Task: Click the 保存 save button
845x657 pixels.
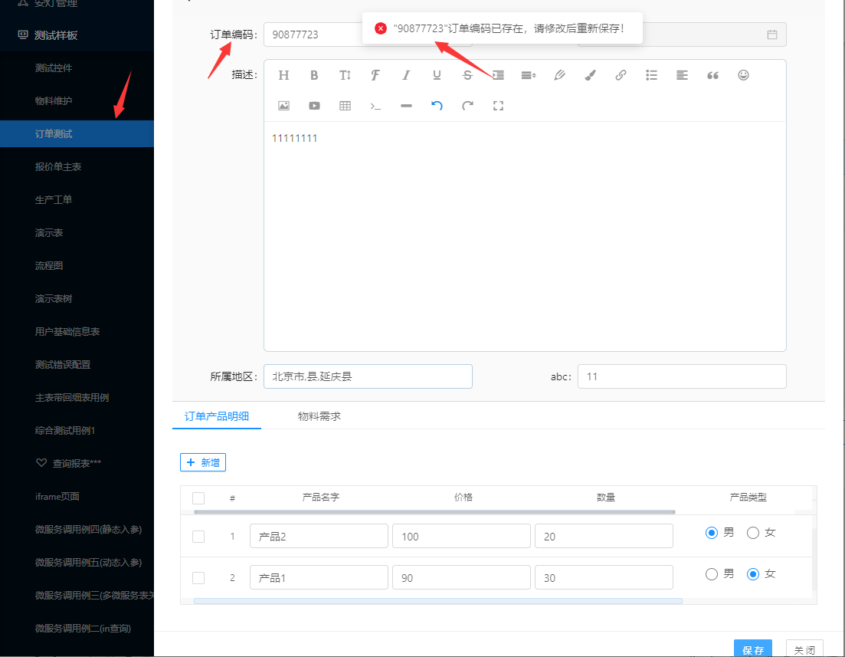Action: tap(752, 649)
